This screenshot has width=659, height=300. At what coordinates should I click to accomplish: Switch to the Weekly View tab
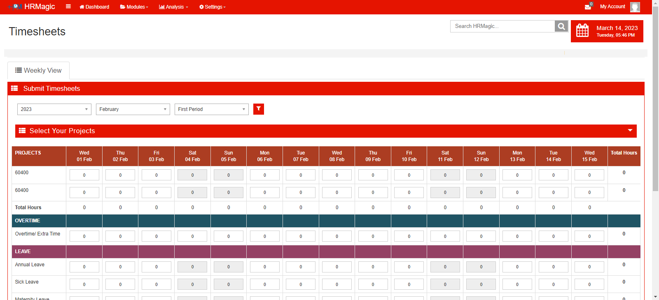pyautogui.click(x=38, y=71)
